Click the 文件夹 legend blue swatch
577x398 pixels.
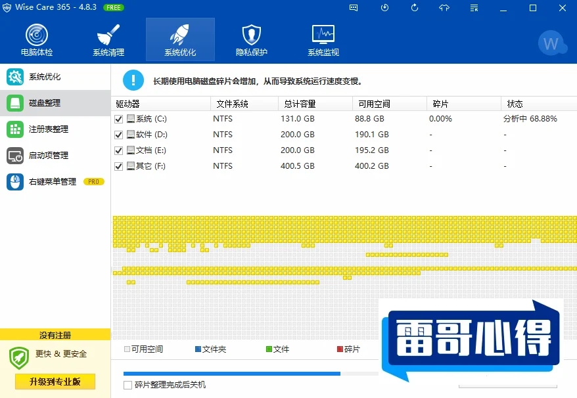tap(198, 349)
